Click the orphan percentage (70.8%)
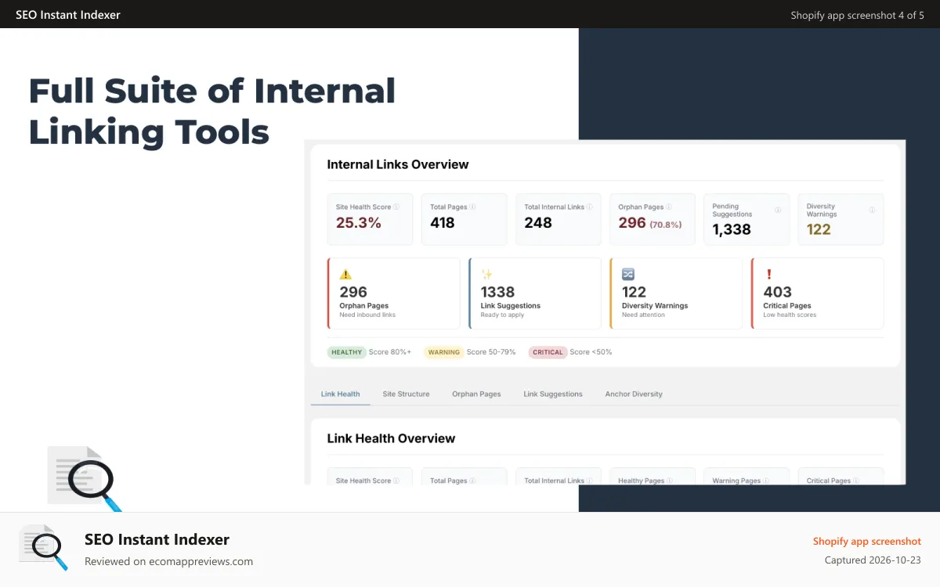The height and width of the screenshot is (587, 940). tap(666, 224)
